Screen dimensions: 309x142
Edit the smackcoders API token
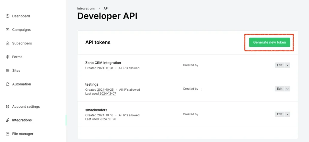(279, 114)
